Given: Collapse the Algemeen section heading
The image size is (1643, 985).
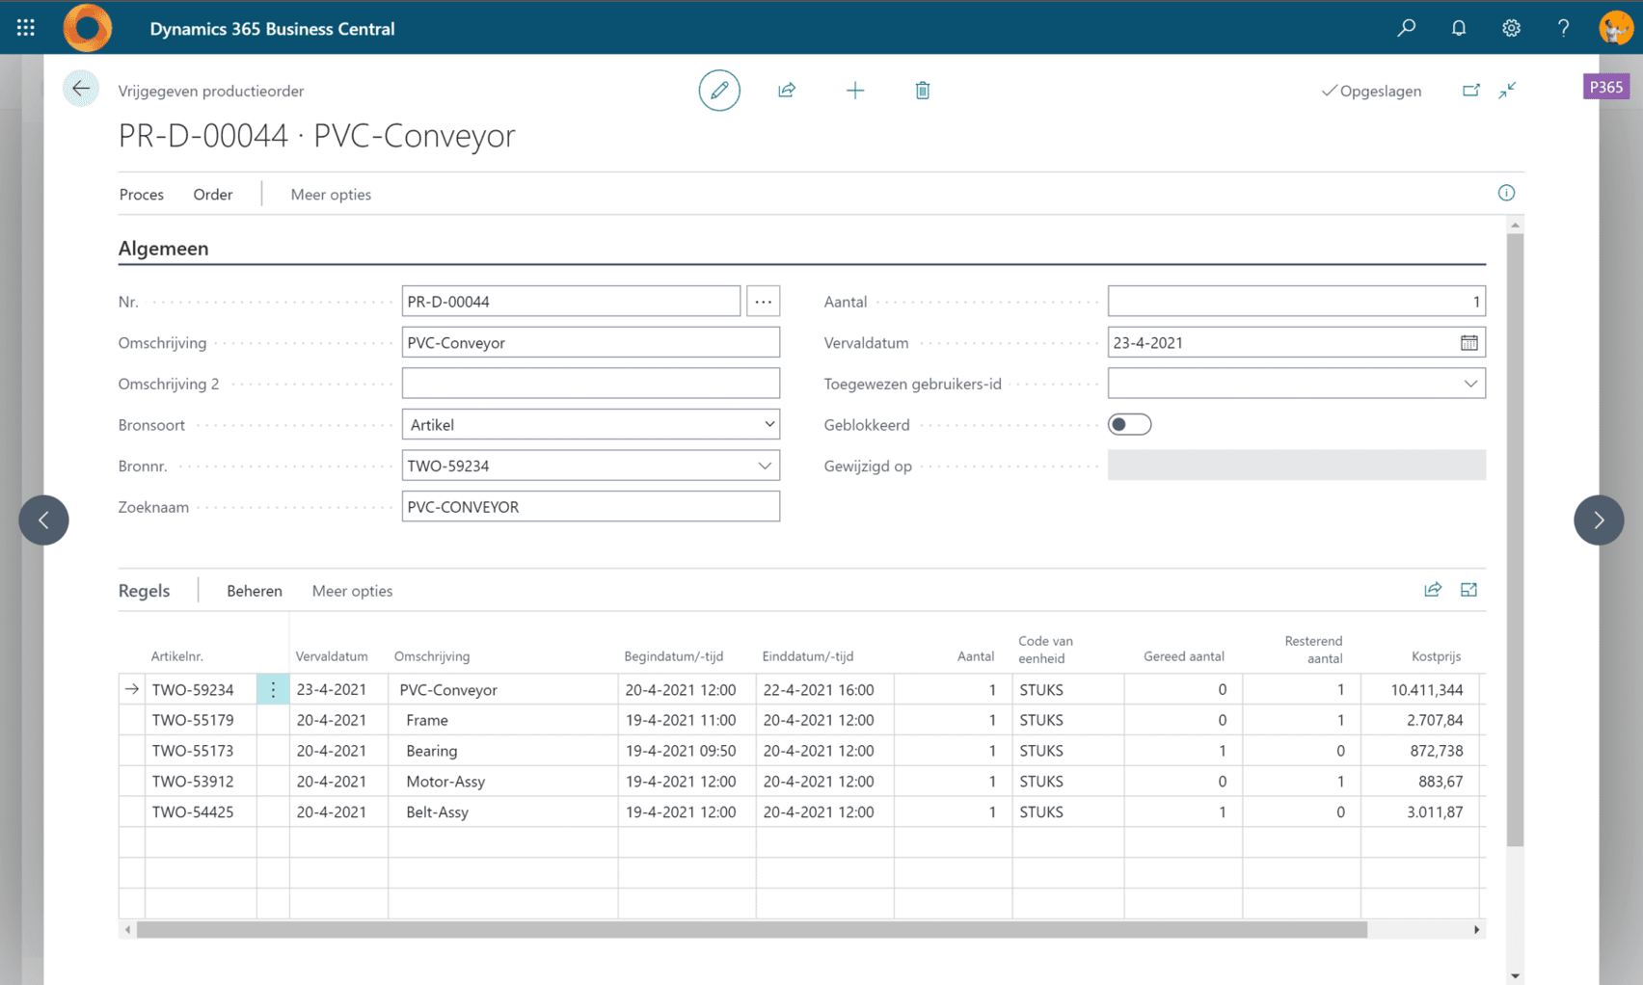Looking at the screenshot, I should point(164,249).
